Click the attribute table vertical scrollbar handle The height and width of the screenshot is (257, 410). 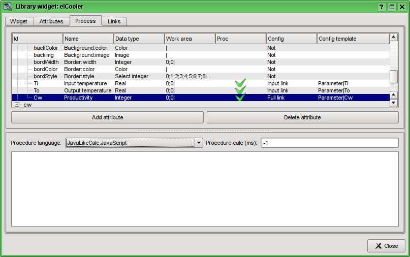tap(394, 76)
